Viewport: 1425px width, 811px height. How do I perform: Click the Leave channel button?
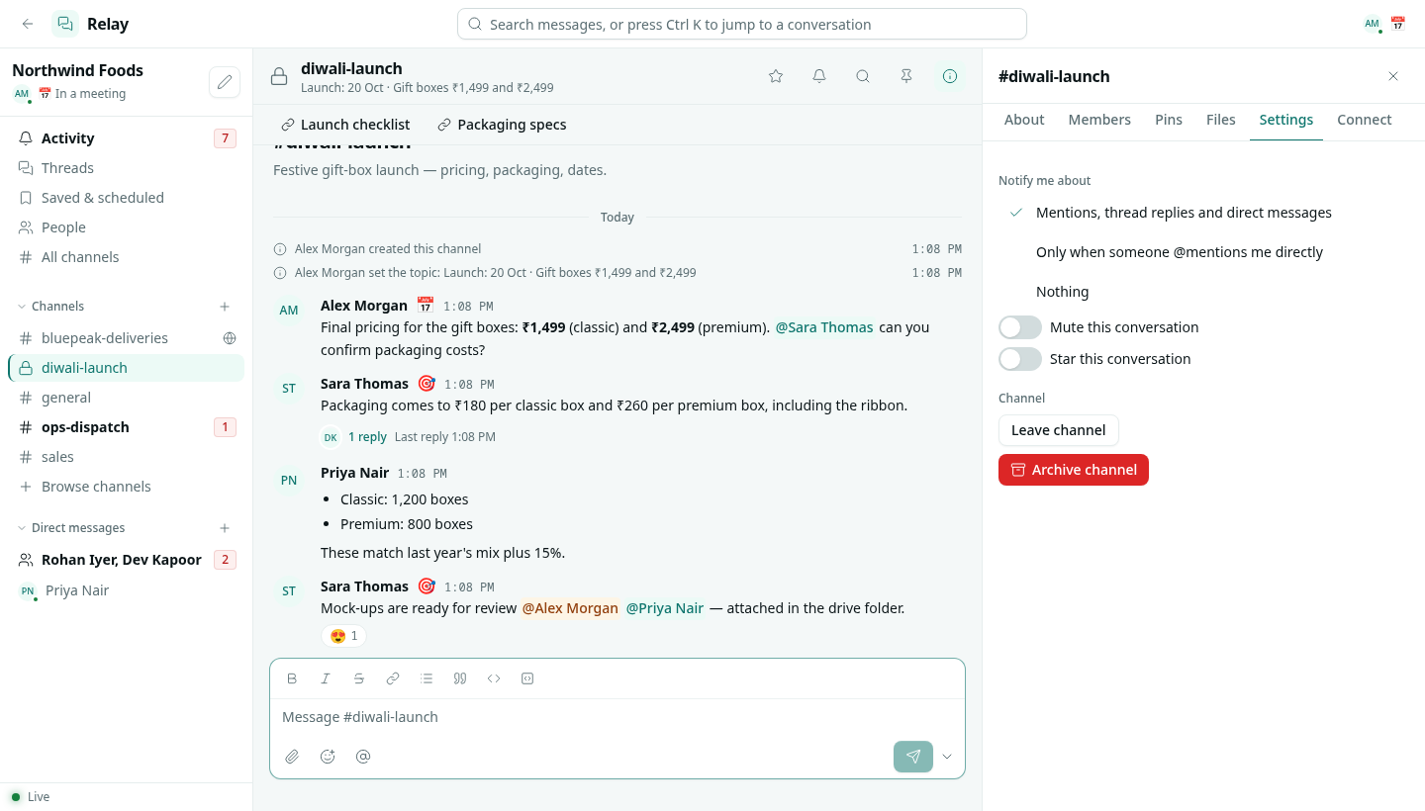click(x=1059, y=430)
